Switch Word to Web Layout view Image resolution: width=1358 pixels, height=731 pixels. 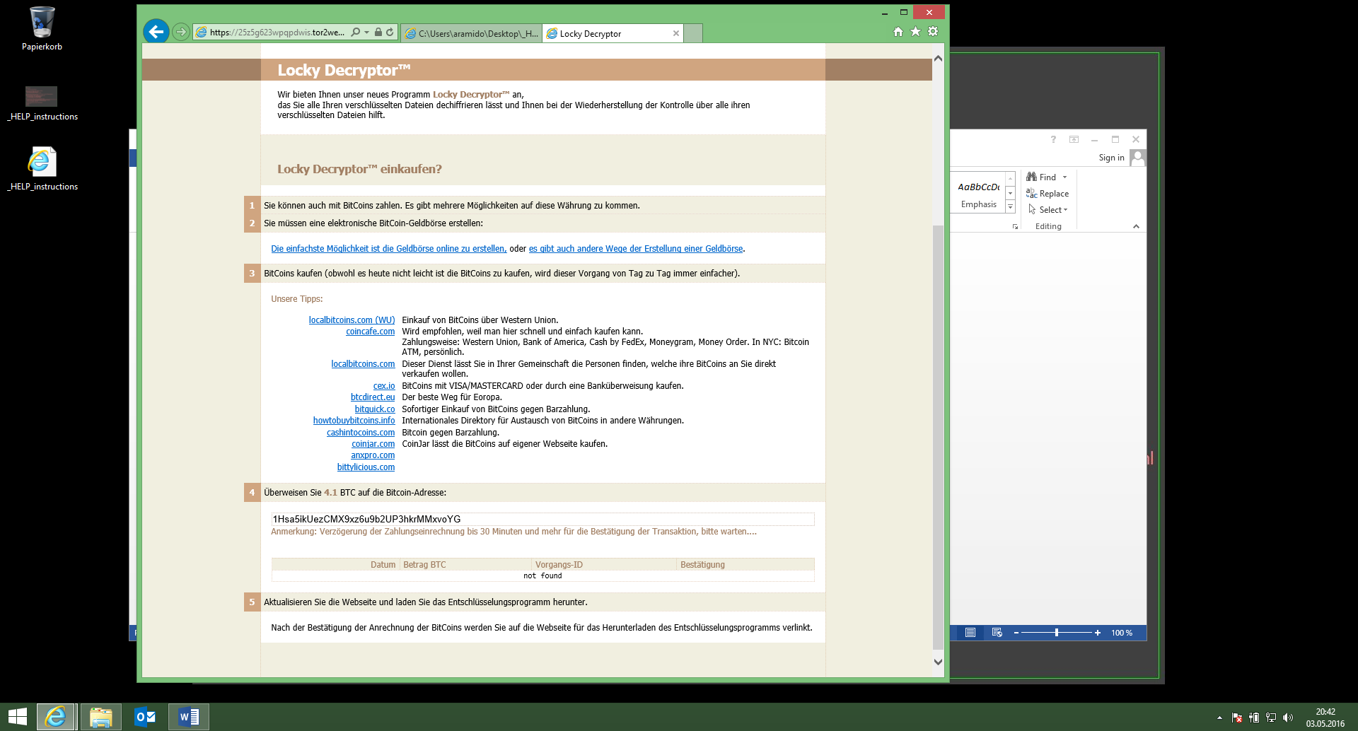click(x=997, y=633)
